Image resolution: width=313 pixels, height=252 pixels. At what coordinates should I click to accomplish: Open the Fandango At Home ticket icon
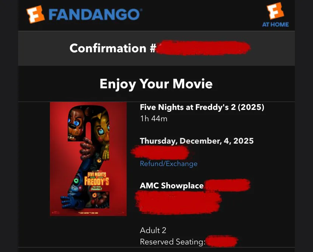pyautogui.click(x=275, y=11)
